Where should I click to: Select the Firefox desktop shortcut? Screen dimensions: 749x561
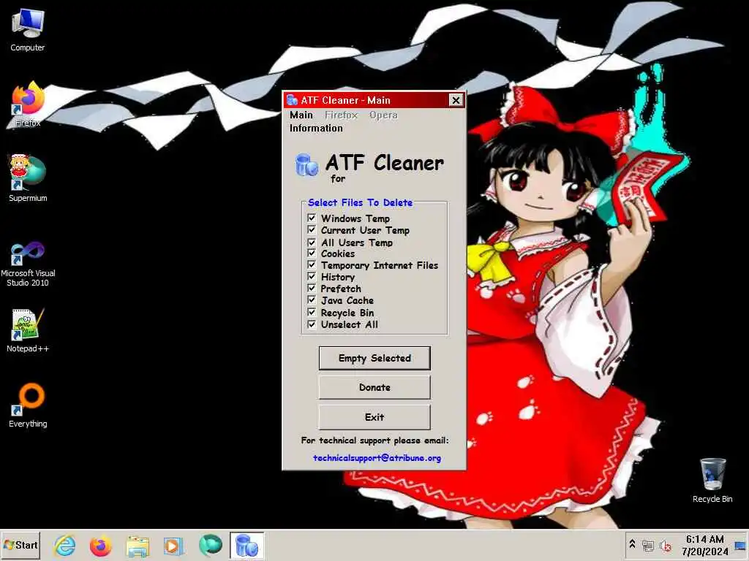pos(28,104)
